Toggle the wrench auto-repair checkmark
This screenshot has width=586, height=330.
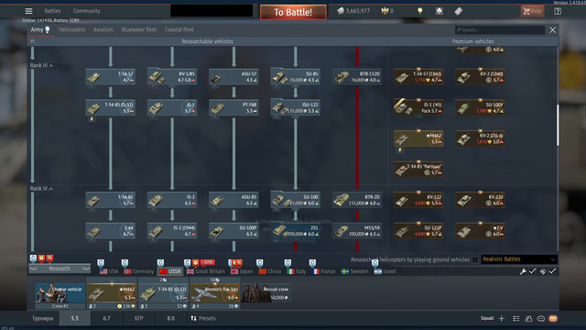[527, 271]
